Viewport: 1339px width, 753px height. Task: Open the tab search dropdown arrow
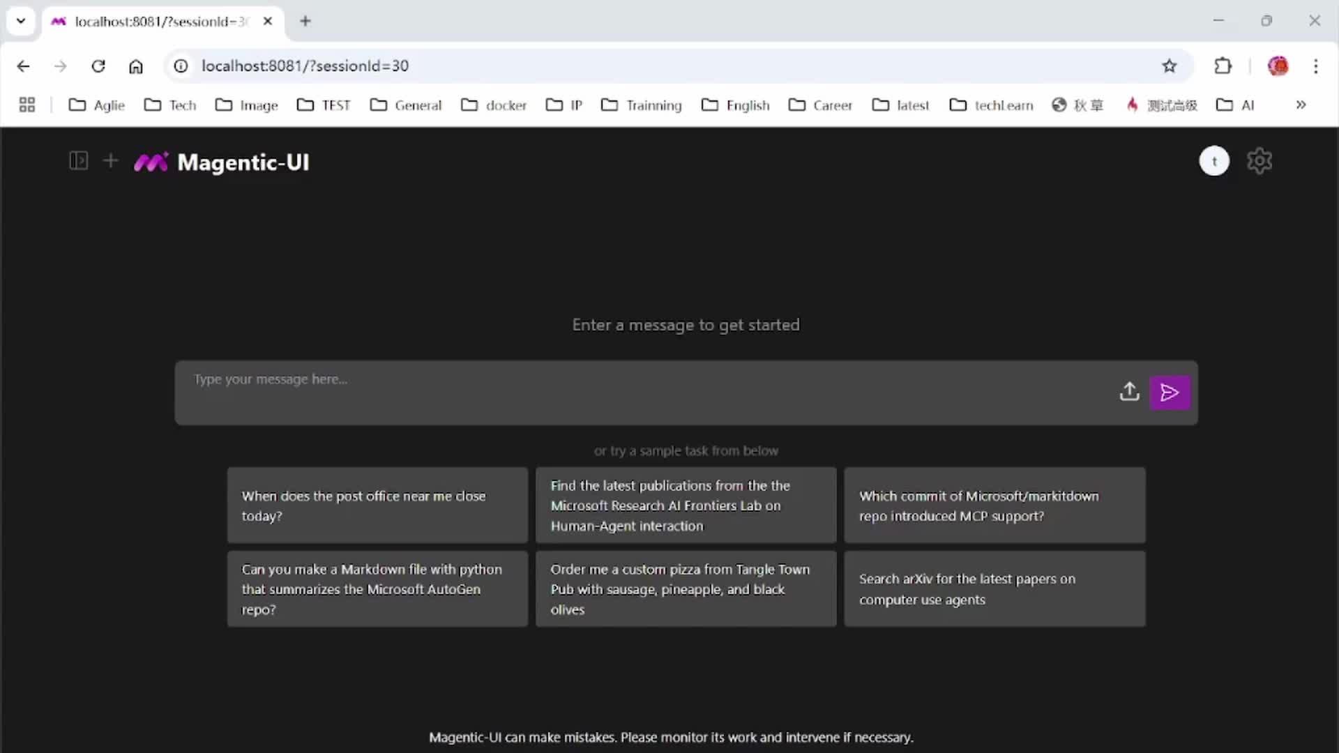click(x=20, y=21)
